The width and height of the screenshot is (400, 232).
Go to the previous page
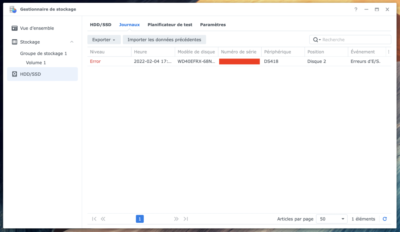click(103, 219)
